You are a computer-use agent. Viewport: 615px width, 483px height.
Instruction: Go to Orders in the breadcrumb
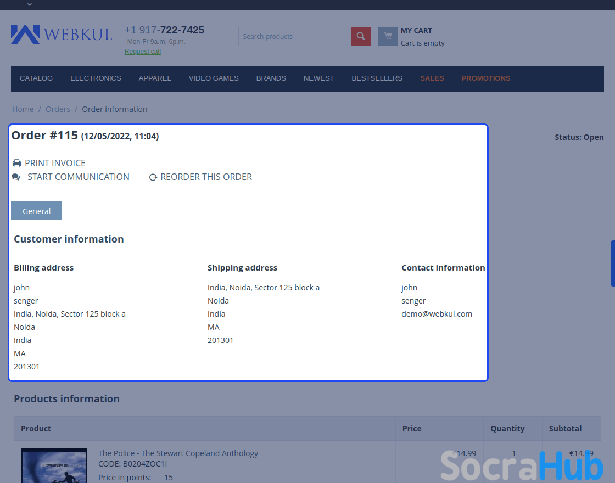[58, 109]
